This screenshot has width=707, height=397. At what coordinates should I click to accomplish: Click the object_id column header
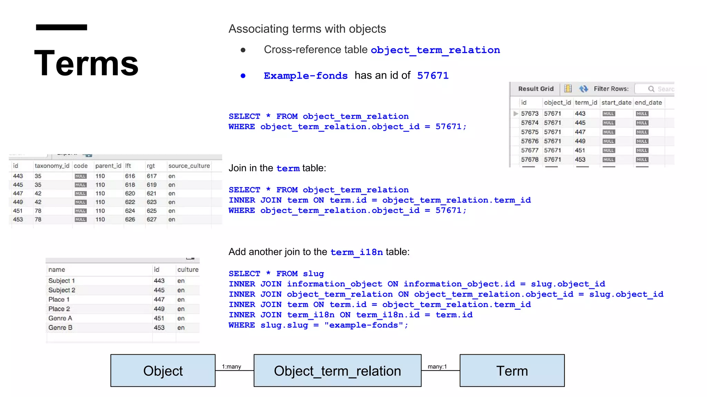point(558,102)
